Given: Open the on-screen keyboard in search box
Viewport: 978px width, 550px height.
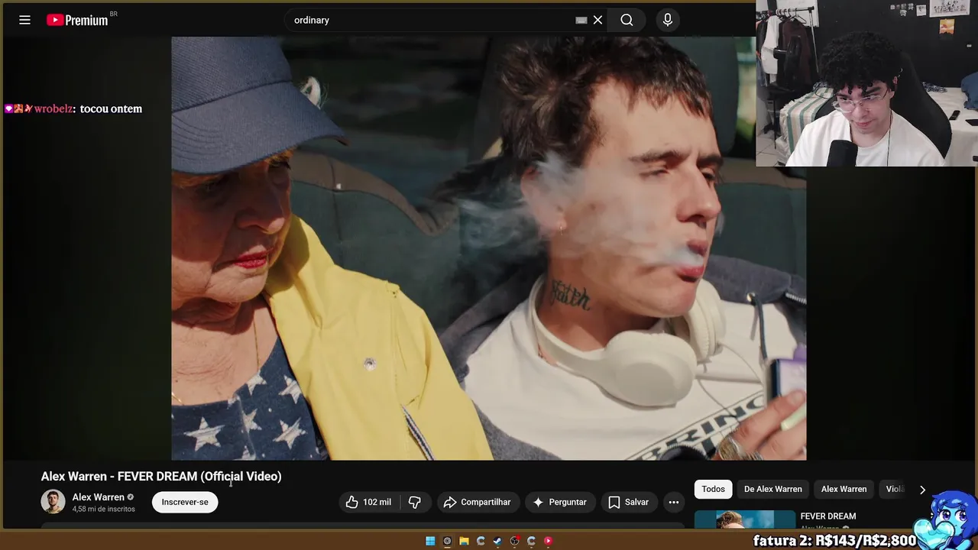Looking at the screenshot, I should pos(581,21).
